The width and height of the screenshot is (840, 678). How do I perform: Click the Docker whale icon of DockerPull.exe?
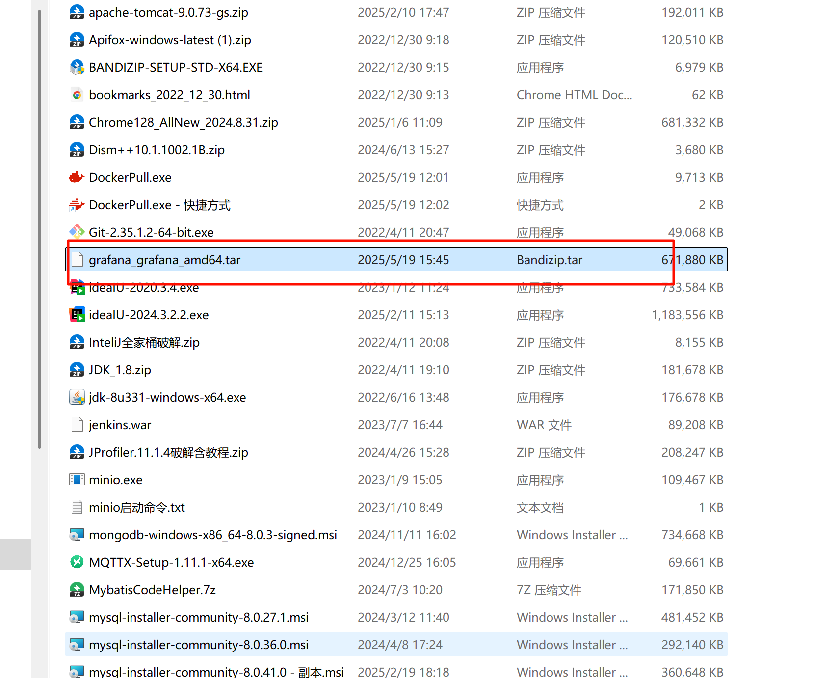(x=77, y=177)
